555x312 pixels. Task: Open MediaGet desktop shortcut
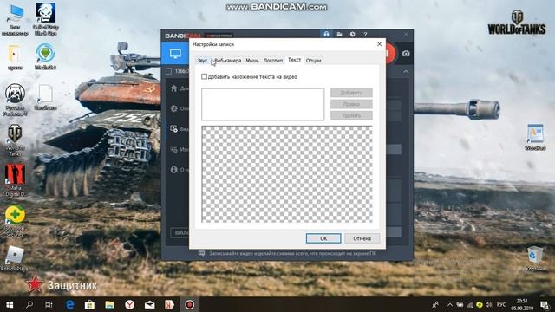click(x=46, y=56)
